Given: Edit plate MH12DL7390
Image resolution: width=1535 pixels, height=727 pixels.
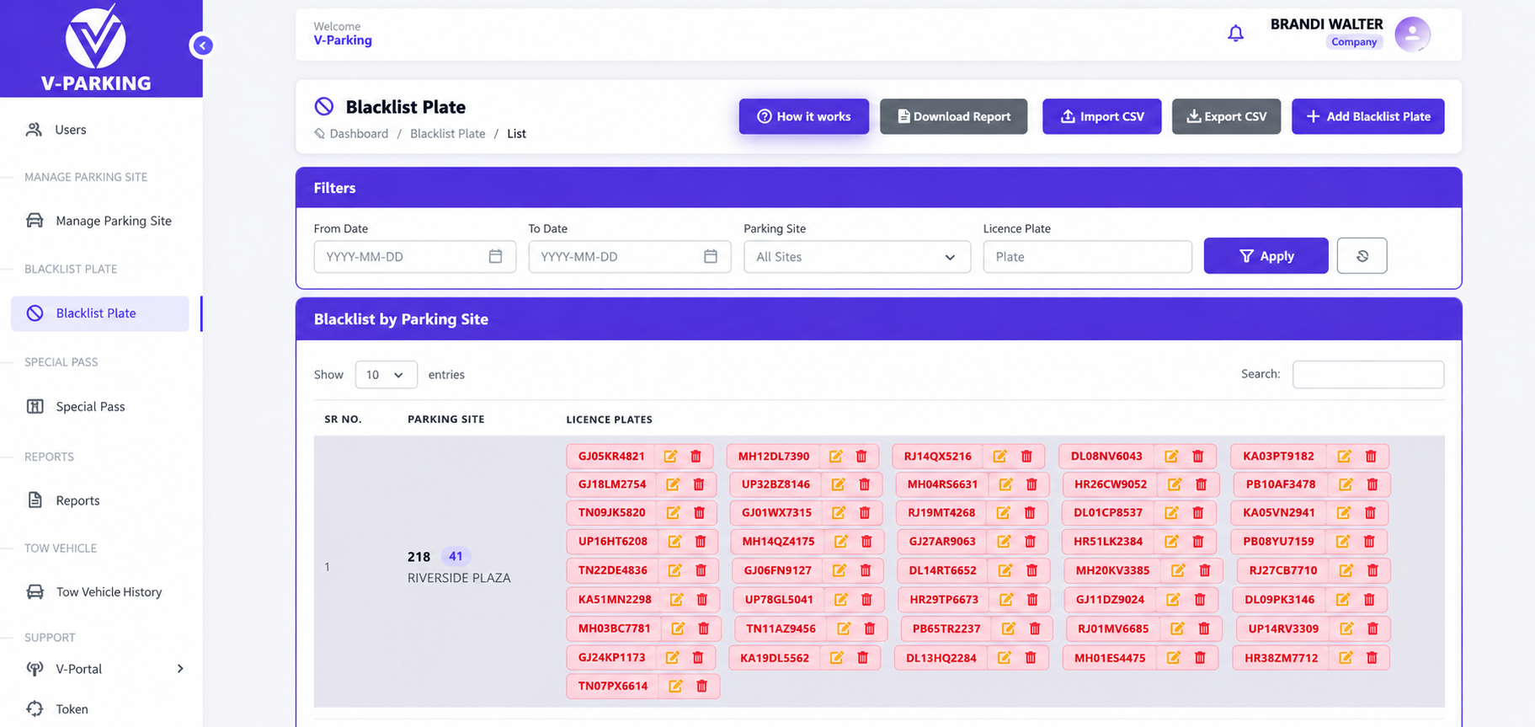Looking at the screenshot, I should tap(835, 457).
